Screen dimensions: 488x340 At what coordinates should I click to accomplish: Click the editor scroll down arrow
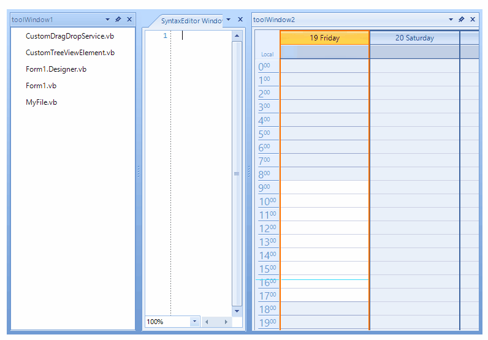tap(237, 311)
